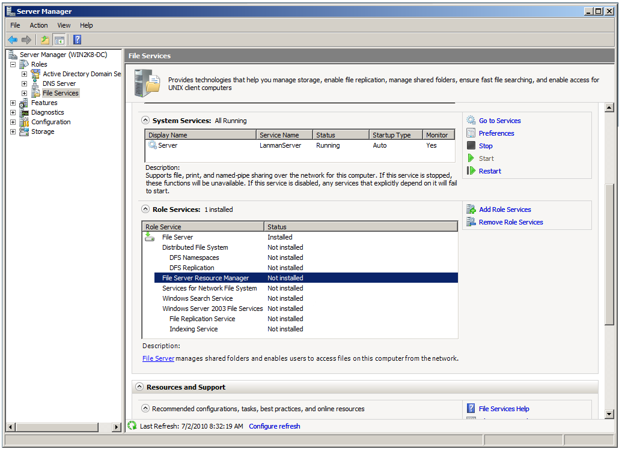
Task: Select the File Server Resource Manager row
Action: (x=306, y=278)
